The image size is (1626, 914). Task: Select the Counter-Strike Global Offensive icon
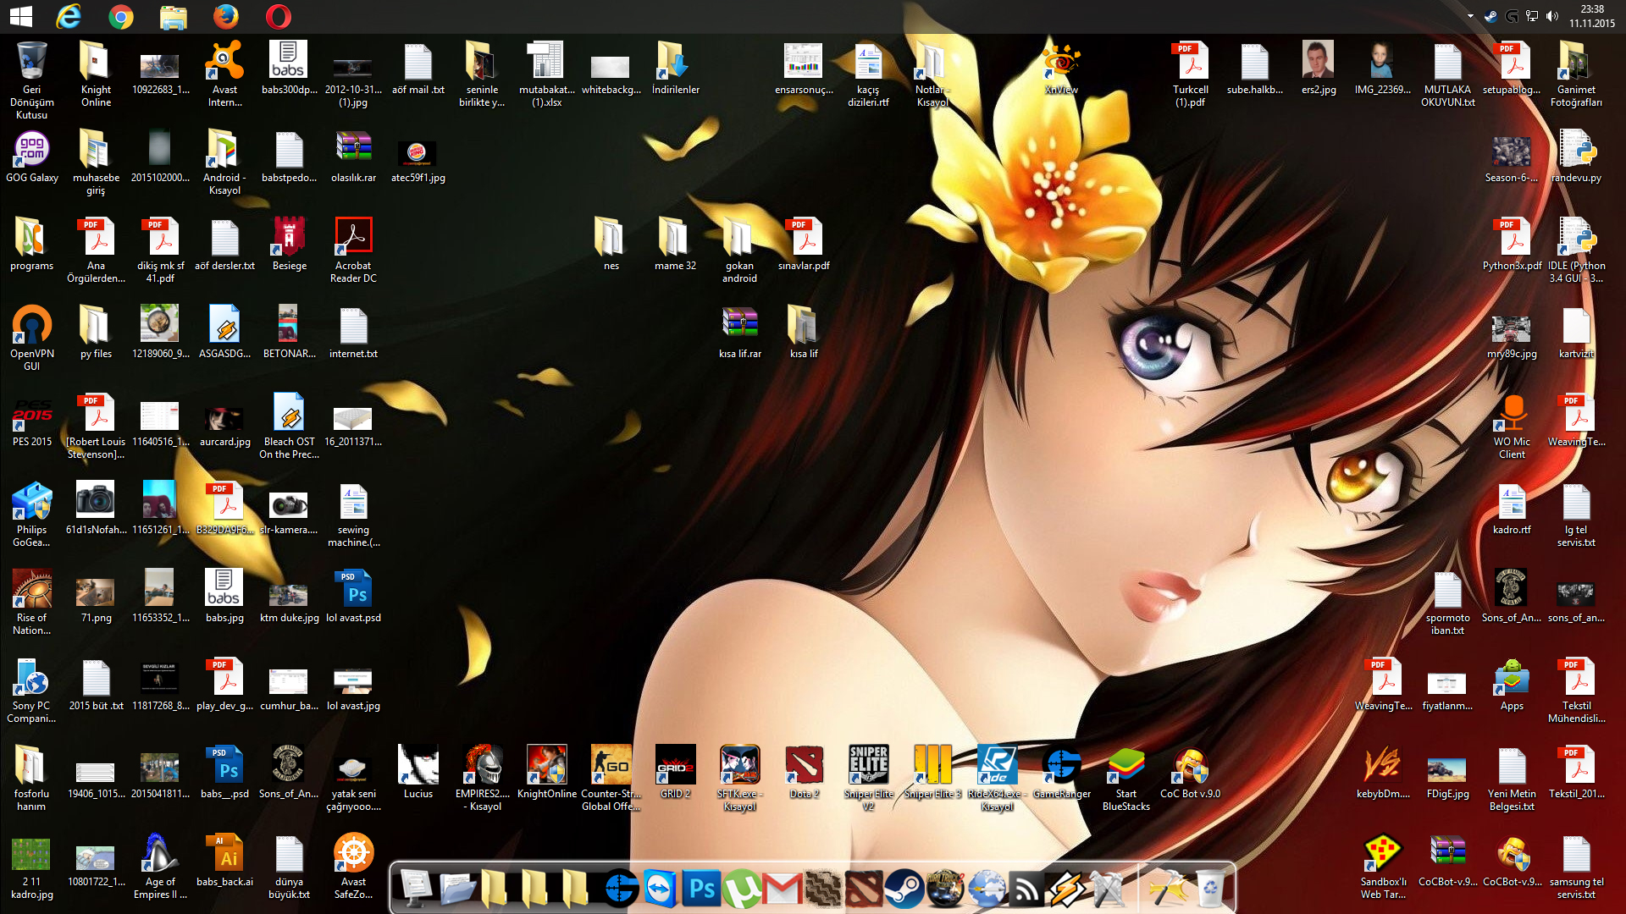click(x=611, y=779)
